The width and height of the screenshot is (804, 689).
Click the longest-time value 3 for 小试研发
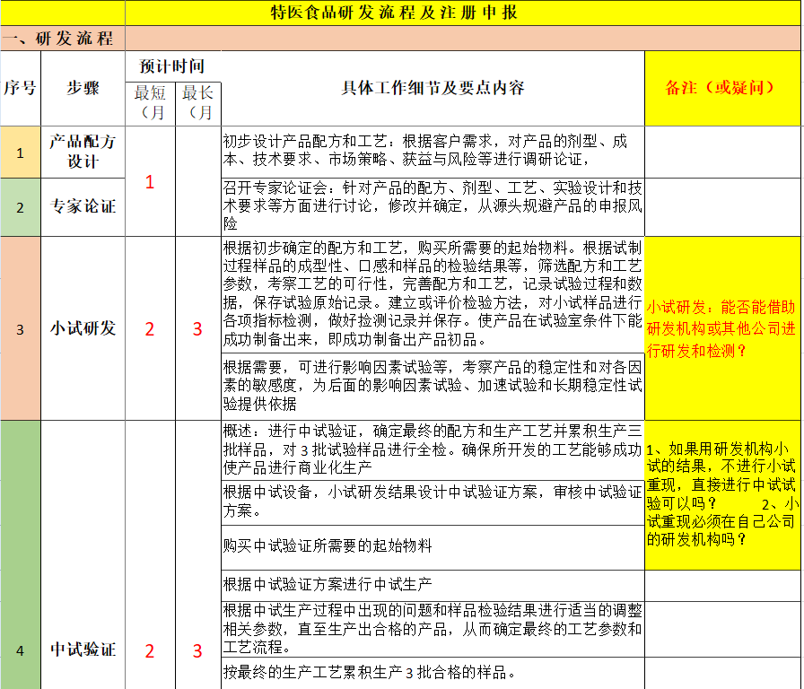(x=198, y=328)
